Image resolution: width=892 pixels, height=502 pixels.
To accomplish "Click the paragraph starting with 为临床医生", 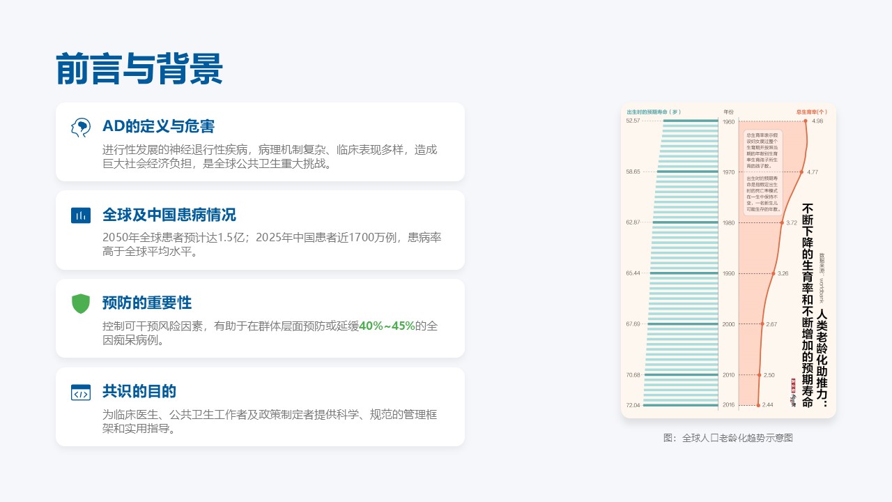I will tap(270, 421).
